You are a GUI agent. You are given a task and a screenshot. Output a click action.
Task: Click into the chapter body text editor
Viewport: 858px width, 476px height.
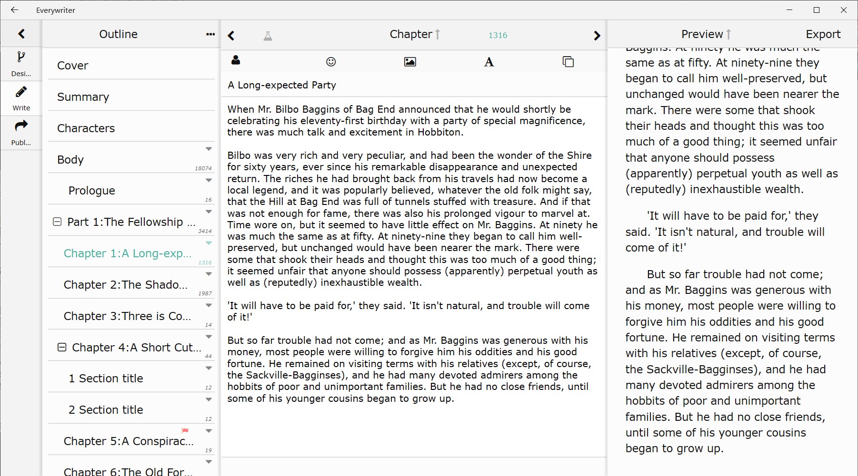pos(414,277)
